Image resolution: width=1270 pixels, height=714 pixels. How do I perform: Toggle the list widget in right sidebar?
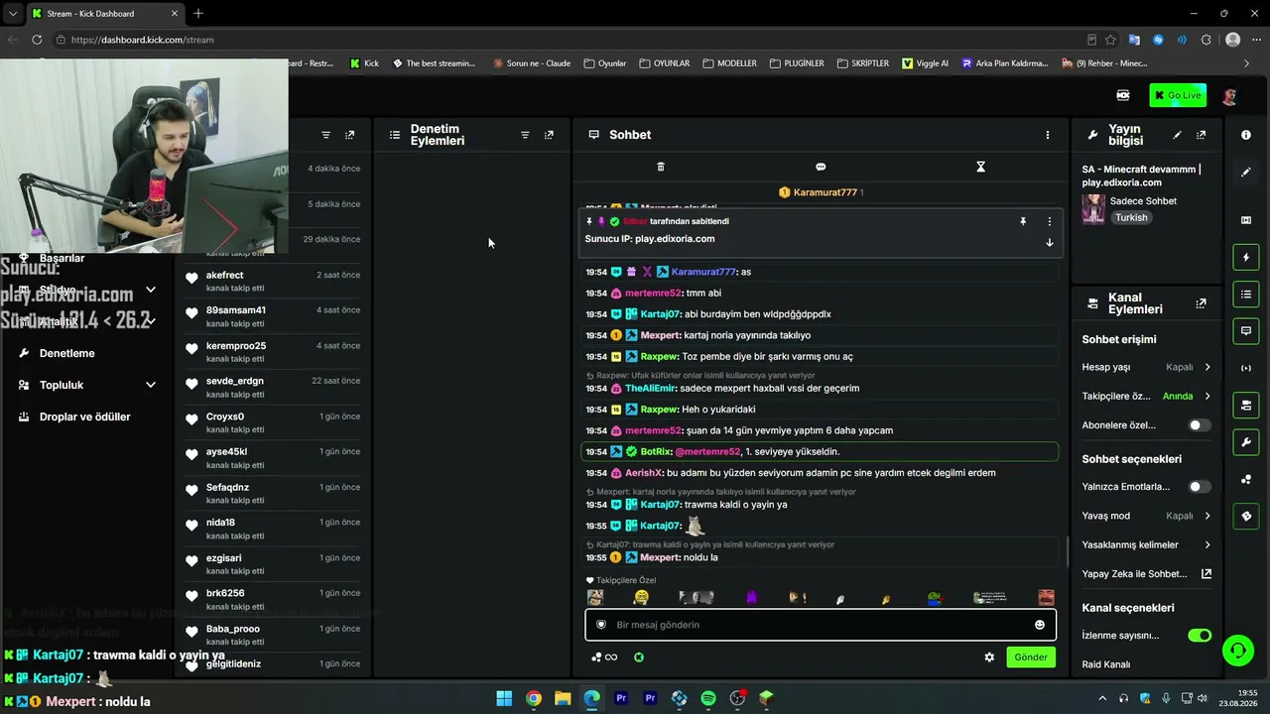1246,295
